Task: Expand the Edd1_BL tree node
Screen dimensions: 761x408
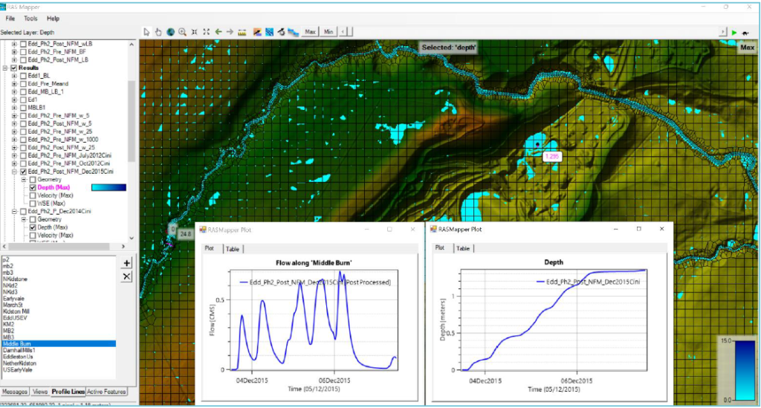Action: 14,76
